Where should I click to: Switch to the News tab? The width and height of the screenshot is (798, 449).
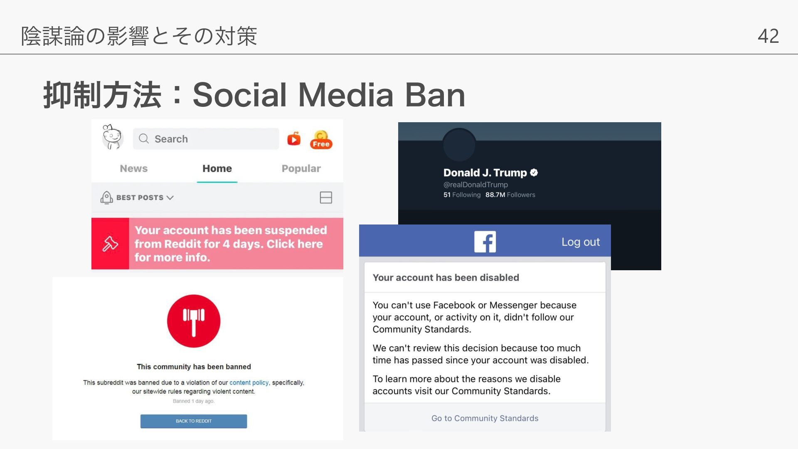pyautogui.click(x=134, y=168)
